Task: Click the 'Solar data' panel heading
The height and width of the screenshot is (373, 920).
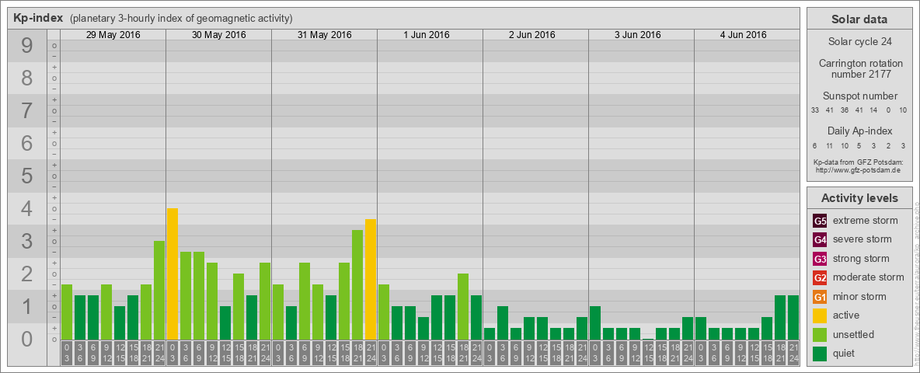Action: (859, 19)
